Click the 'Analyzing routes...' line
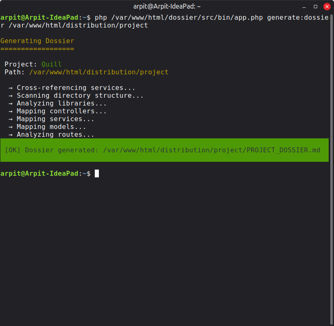 [55, 134]
